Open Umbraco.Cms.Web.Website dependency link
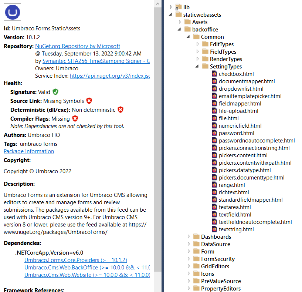302x292 pixels. point(87,275)
